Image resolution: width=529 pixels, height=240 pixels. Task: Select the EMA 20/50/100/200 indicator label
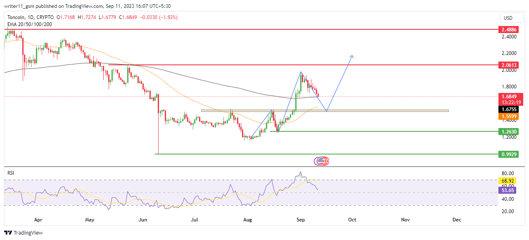click(x=30, y=24)
